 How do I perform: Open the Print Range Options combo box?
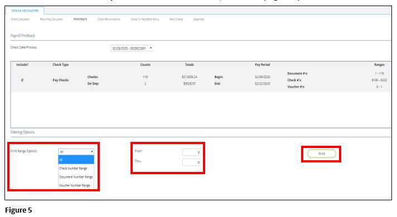point(76,151)
